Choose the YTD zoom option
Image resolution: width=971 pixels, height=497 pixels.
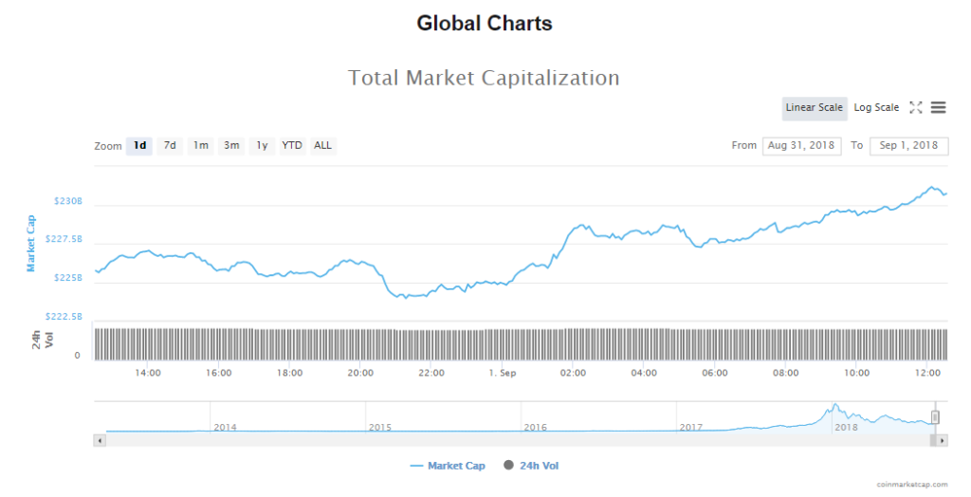[292, 146]
